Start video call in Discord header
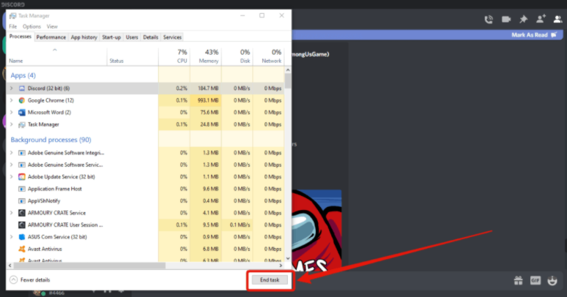 (x=506, y=19)
